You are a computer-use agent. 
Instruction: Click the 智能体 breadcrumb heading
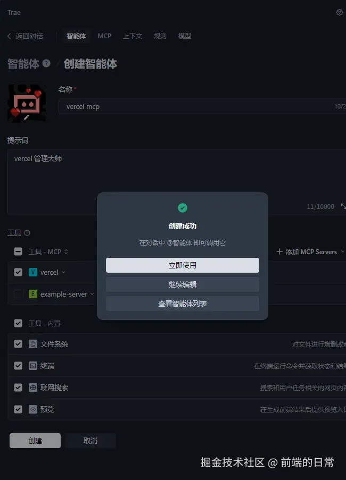[23, 64]
